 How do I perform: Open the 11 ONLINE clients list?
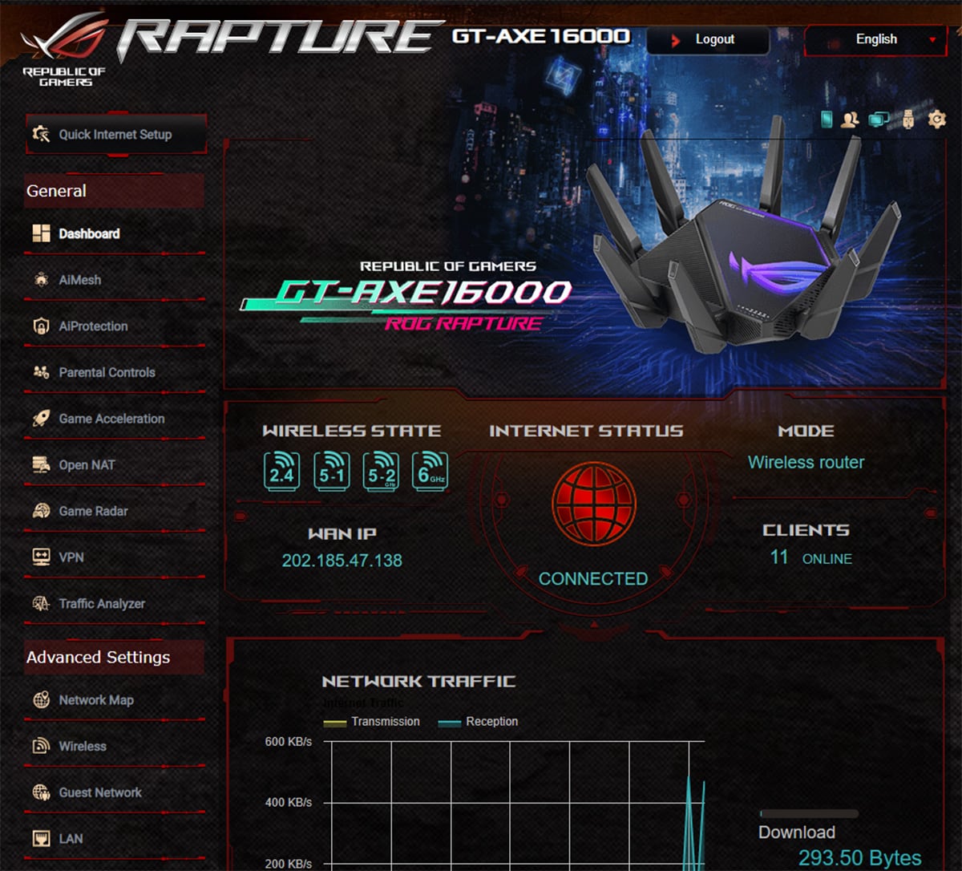[x=810, y=558]
